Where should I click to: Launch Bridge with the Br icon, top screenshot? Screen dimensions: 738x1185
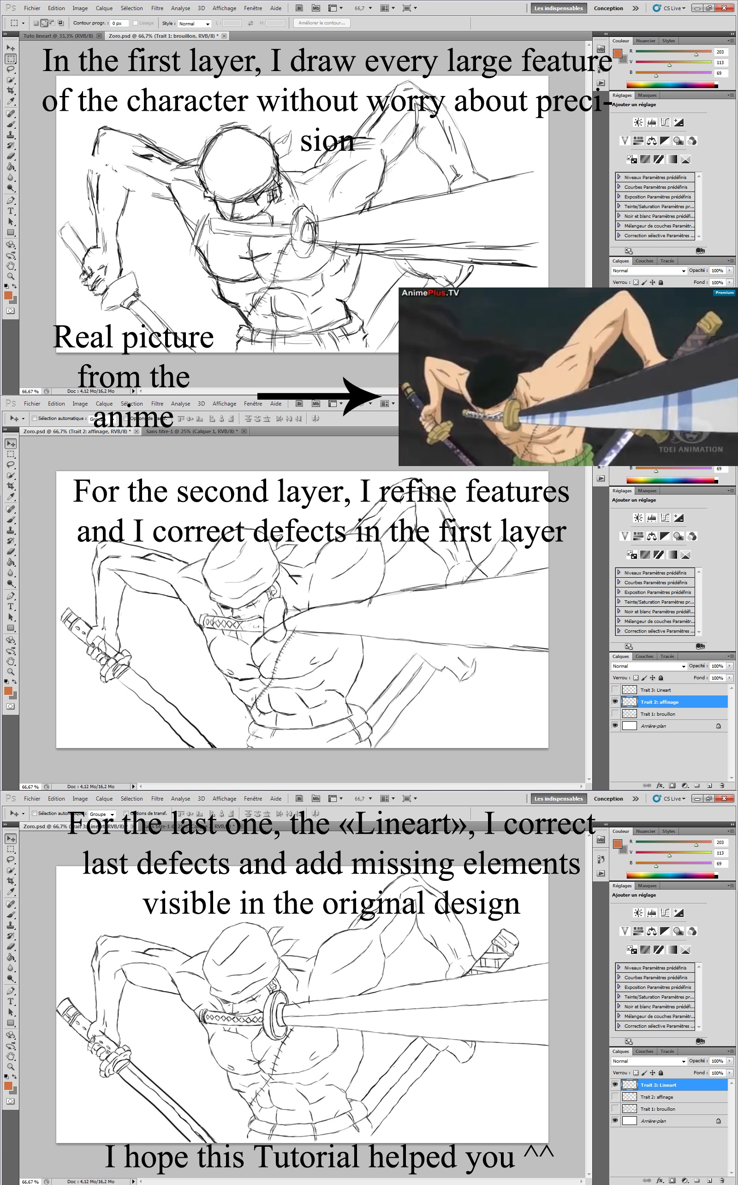tap(299, 8)
